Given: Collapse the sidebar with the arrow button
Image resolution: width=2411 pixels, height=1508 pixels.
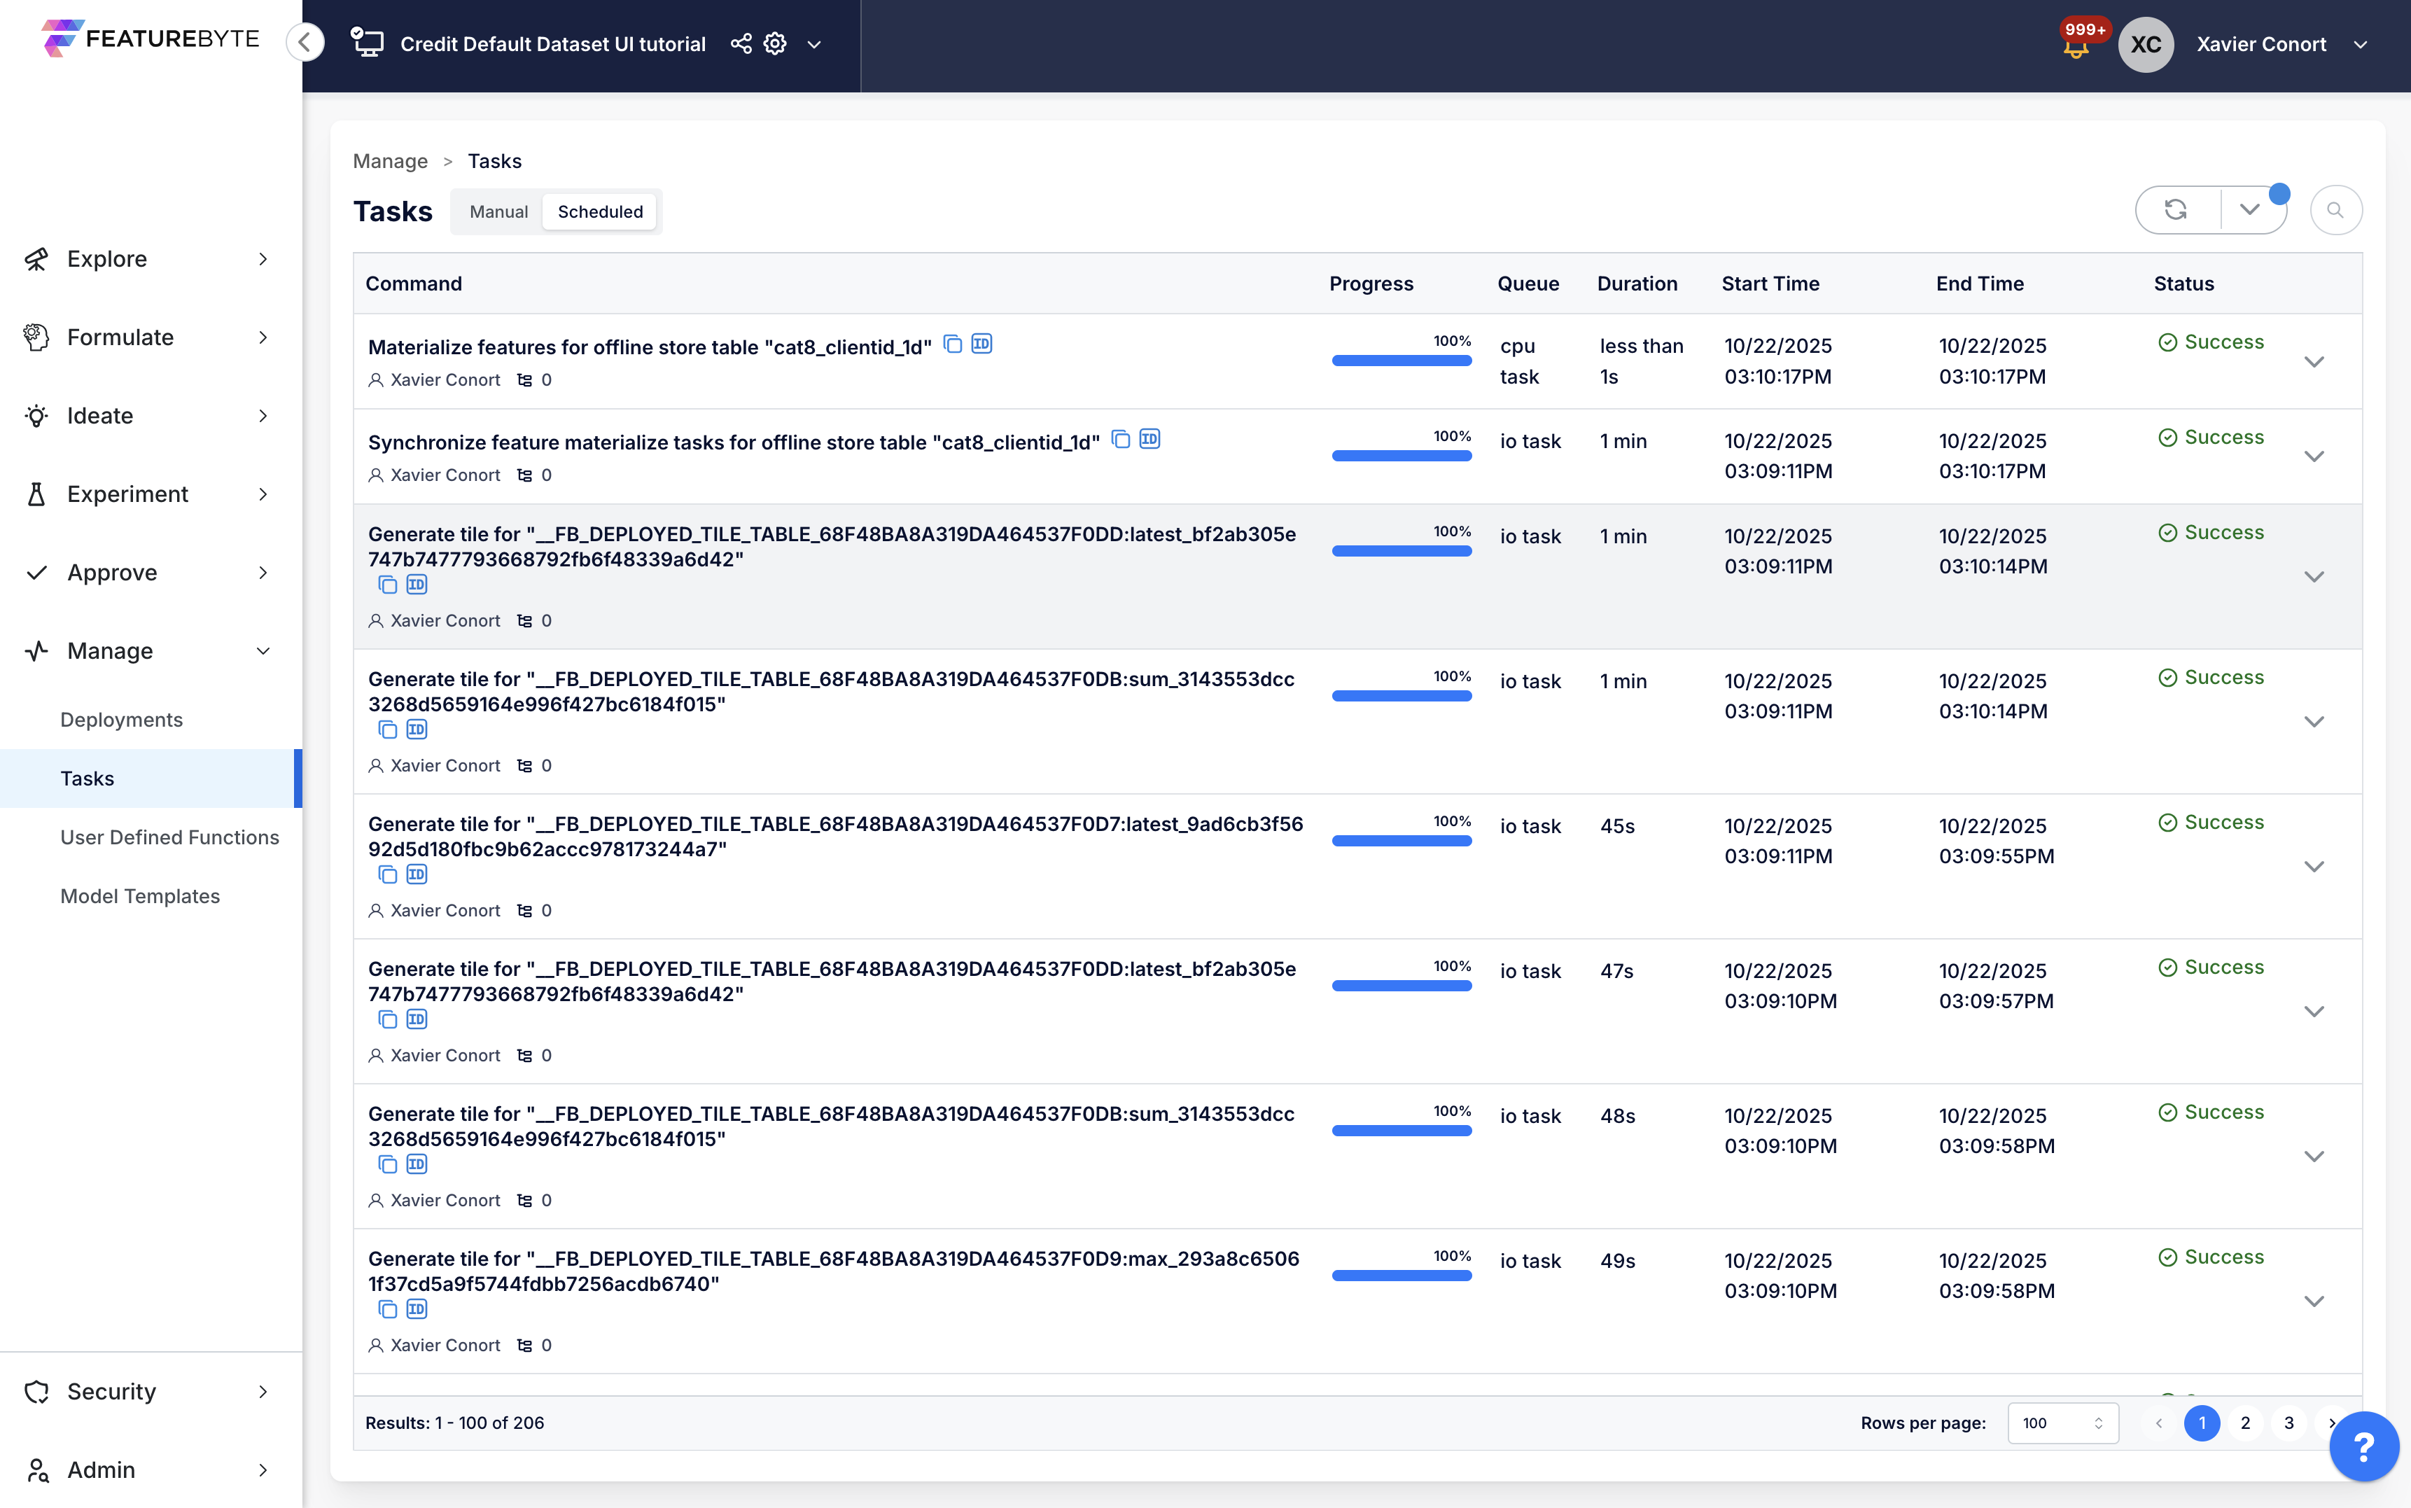Looking at the screenshot, I should pyautogui.click(x=305, y=42).
